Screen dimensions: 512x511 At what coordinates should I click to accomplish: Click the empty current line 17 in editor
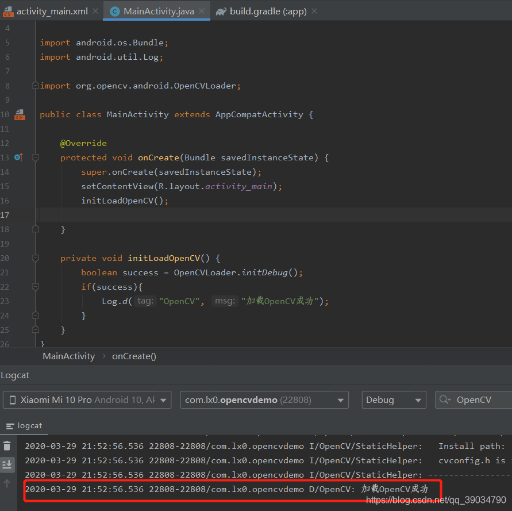click(x=274, y=215)
